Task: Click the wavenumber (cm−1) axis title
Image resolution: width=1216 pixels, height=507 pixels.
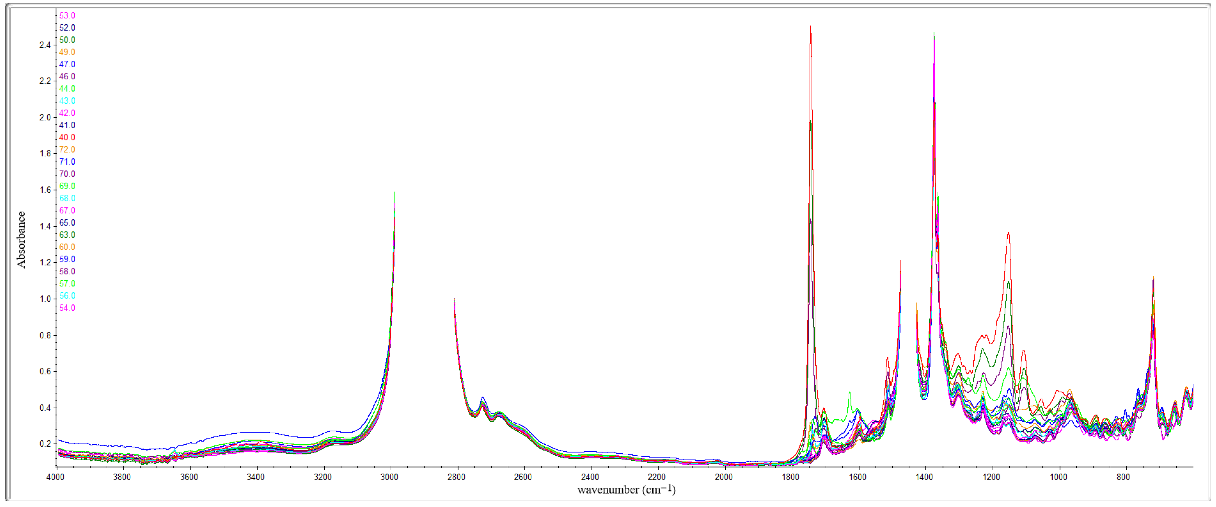Action: (626, 490)
